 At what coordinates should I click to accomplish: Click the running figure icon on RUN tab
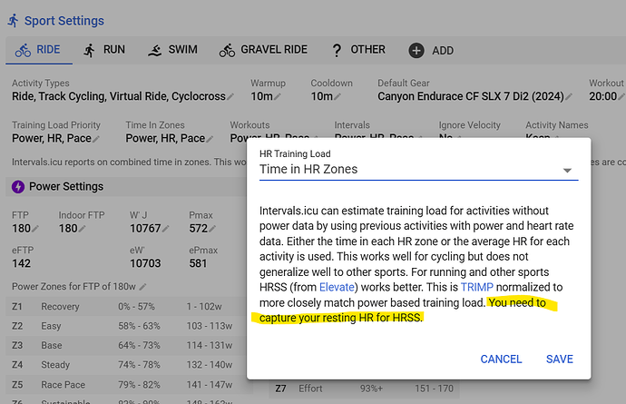tap(90, 50)
